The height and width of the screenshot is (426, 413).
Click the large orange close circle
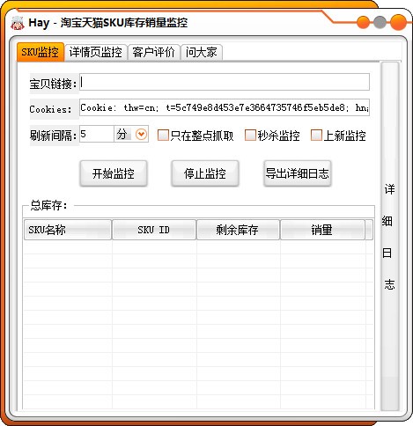tap(399, 22)
